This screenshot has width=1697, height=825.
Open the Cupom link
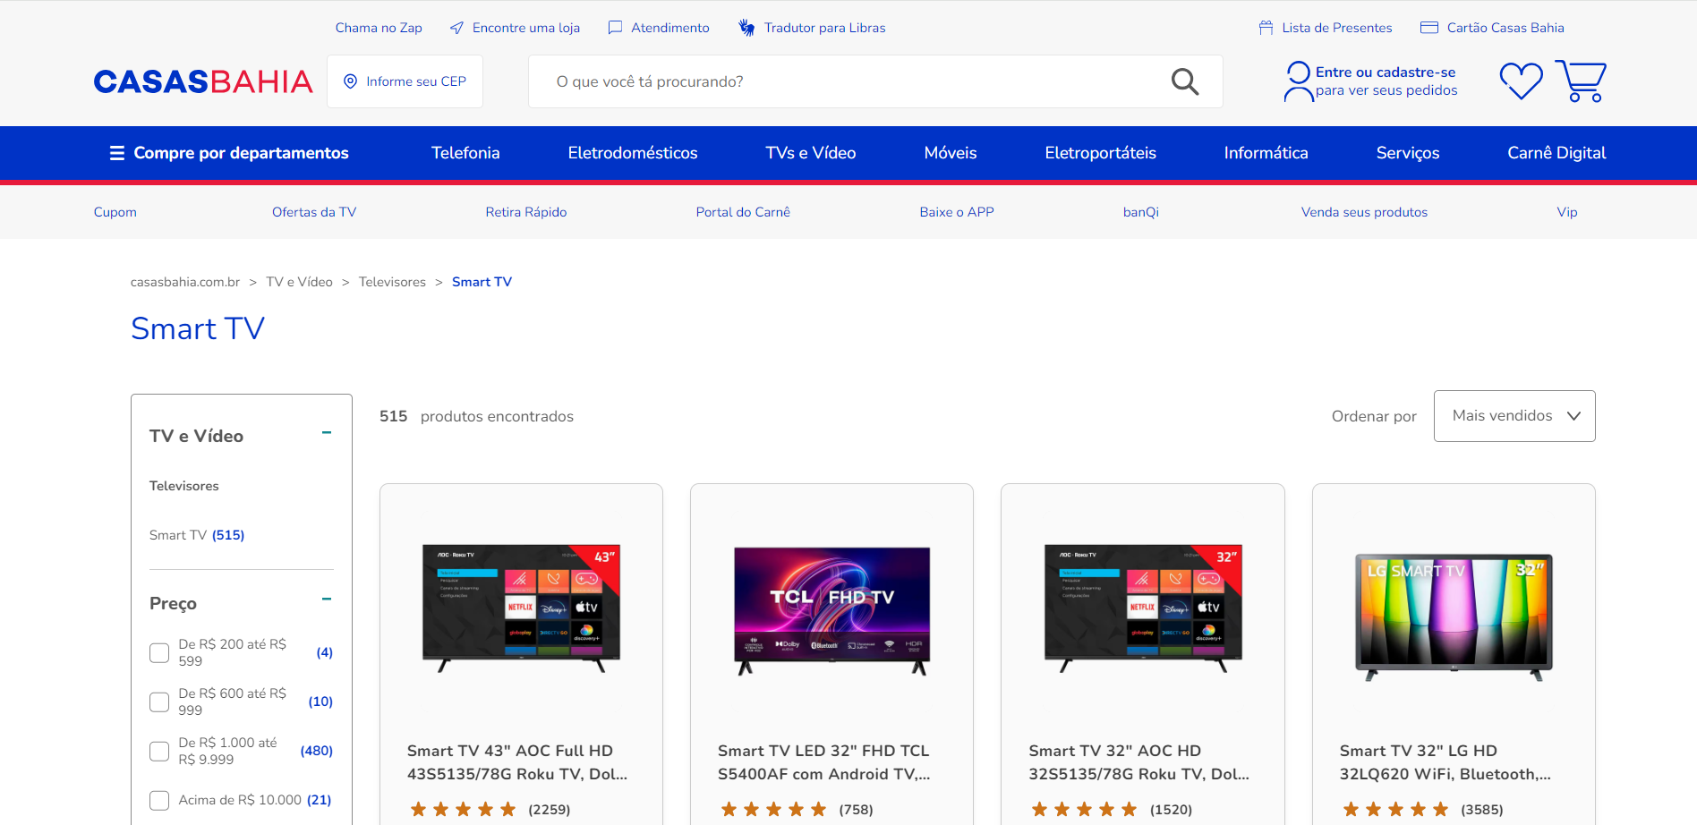[115, 212]
